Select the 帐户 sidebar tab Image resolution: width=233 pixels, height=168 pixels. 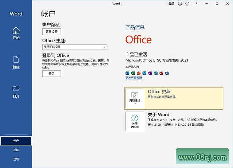click(16, 141)
